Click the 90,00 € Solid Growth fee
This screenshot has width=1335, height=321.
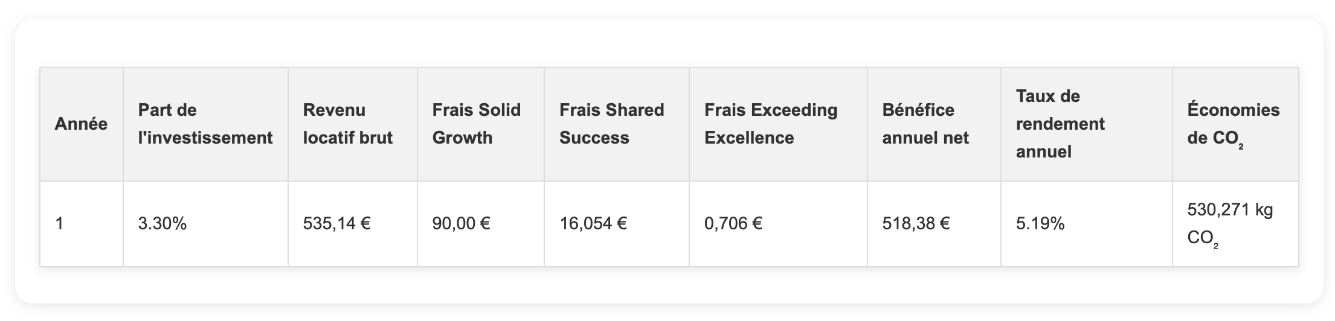461,224
